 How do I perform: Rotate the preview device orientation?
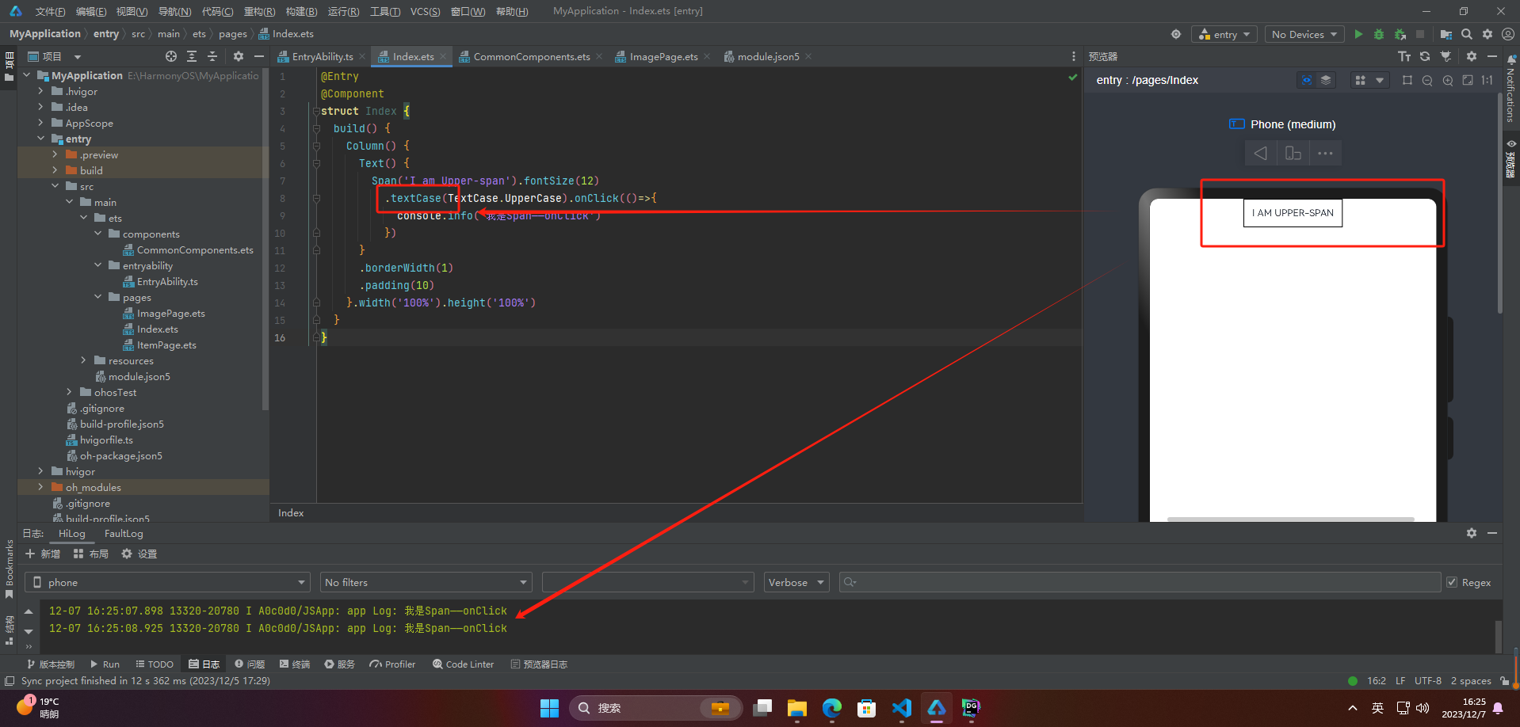coord(1293,153)
